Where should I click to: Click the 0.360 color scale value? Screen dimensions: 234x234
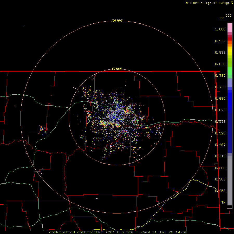point(220,168)
